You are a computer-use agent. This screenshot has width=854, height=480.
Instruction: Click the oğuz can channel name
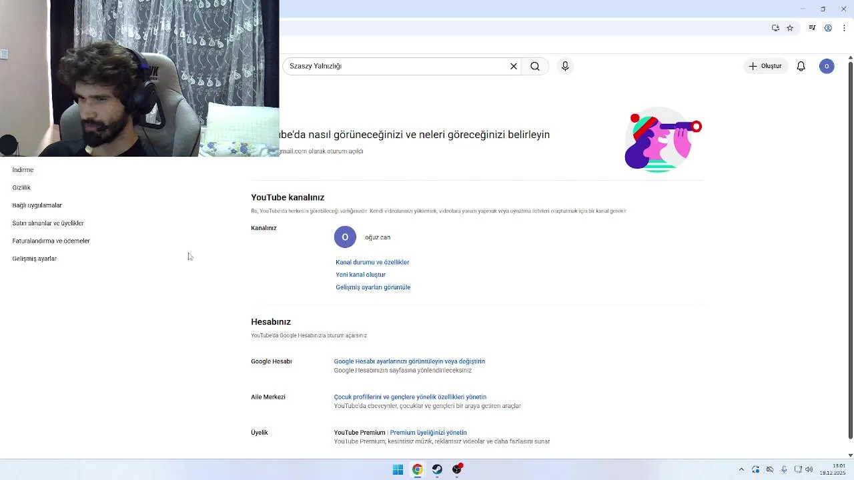[x=378, y=237]
